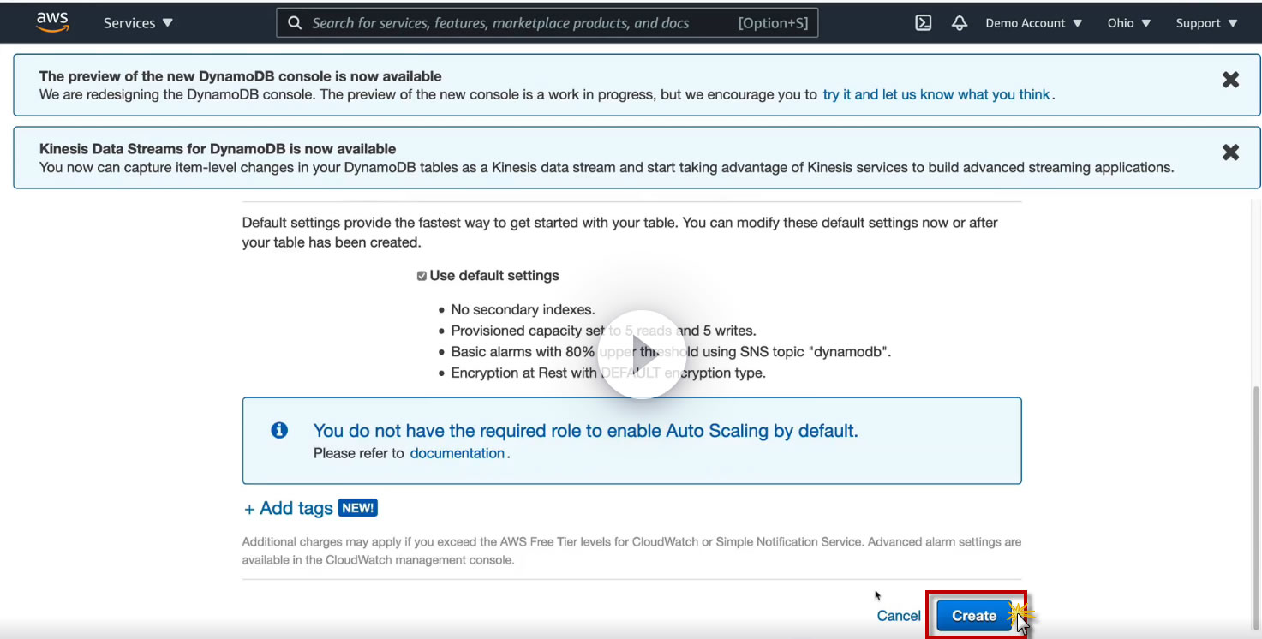Open the Ohio region selector
Viewport: 1262px width, 639px height.
pyautogui.click(x=1129, y=23)
